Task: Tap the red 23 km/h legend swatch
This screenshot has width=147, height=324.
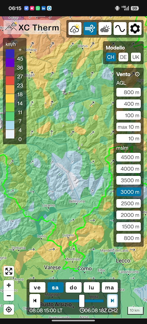Action: [x=10, y=80]
